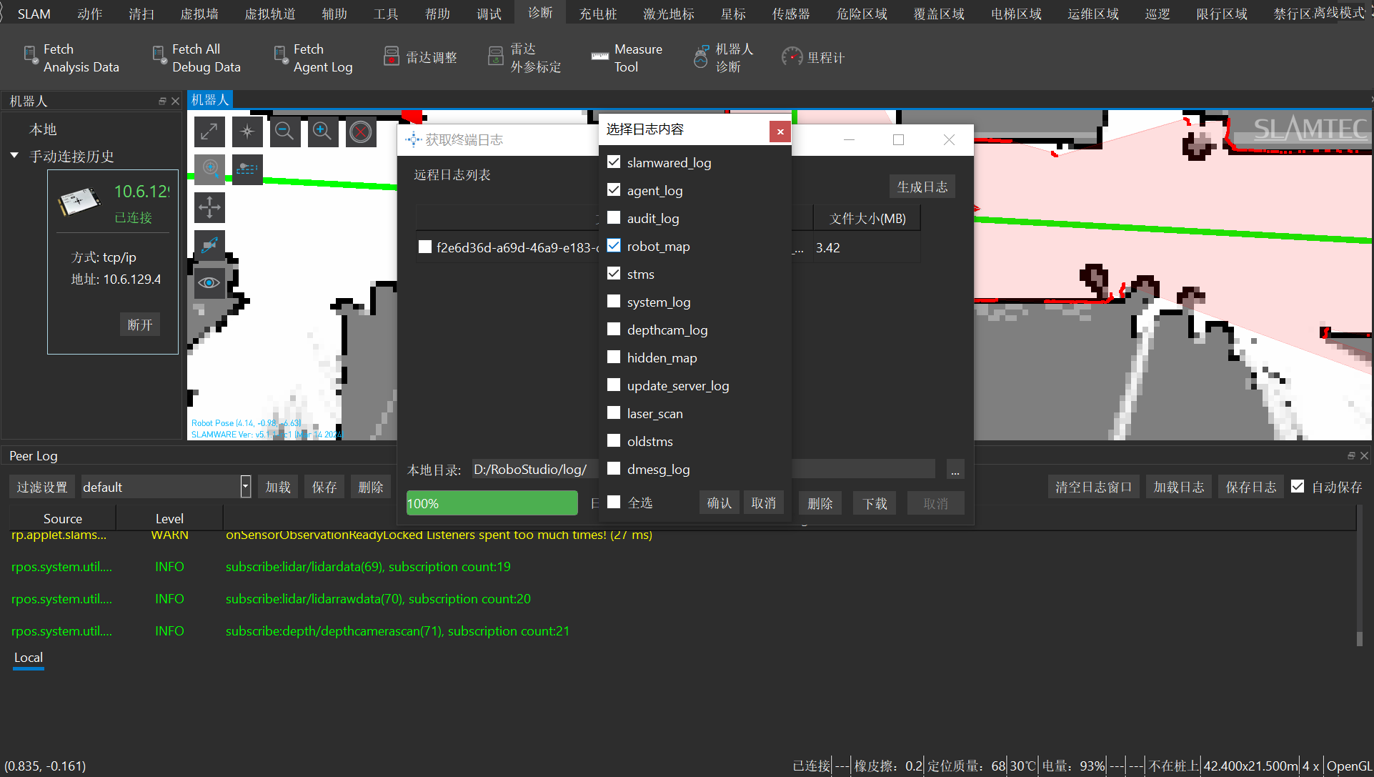This screenshot has width=1374, height=777.
Task: Activate the pan/move map tool
Action: (x=209, y=207)
